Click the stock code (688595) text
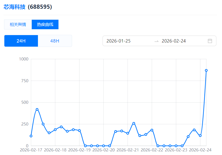Viewport: 222px width, 155px height. tap(40, 7)
